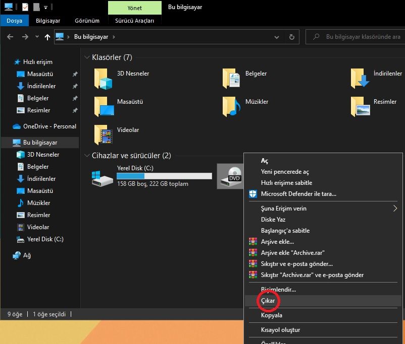This screenshot has height=344, width=405.
Task: Select the Videolar folder icon
Action: click(103, 135)
